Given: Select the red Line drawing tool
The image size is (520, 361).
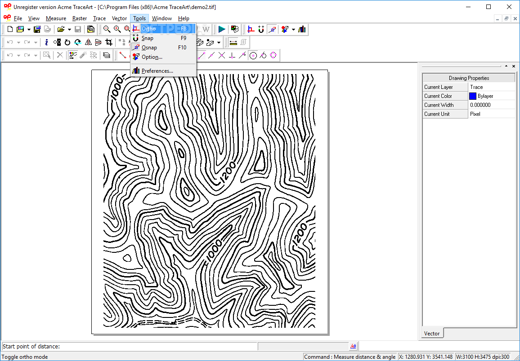Looking at the screenshot, I should [x=123, y=55].
